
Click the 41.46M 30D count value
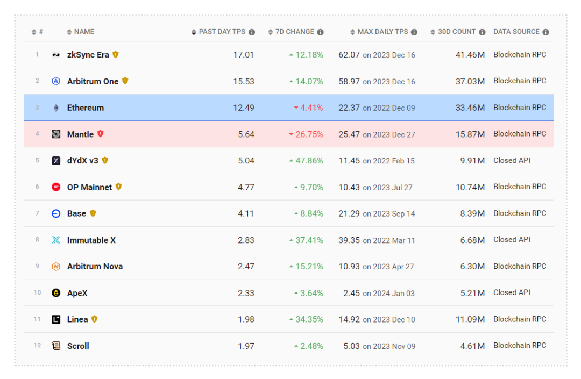click(470, 55)
